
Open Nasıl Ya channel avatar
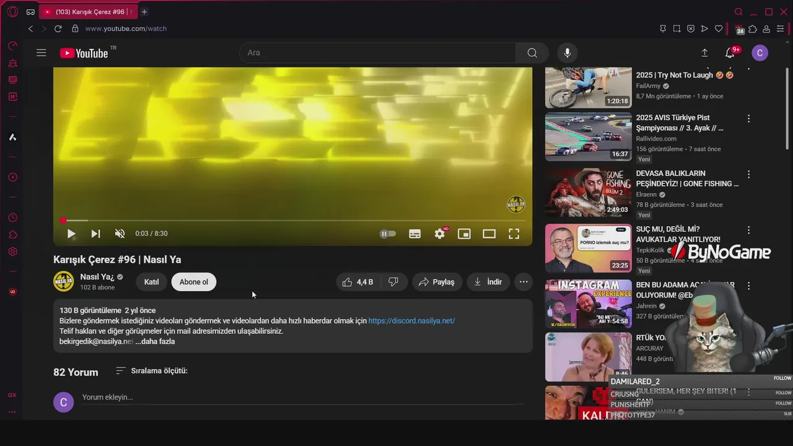(63, 281)
